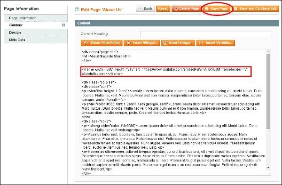Click the 'Content' section header bar

pos(177,23)
